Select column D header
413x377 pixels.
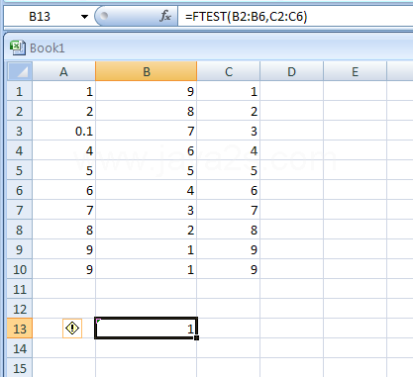pyautogui.click(x=291, y=71)
